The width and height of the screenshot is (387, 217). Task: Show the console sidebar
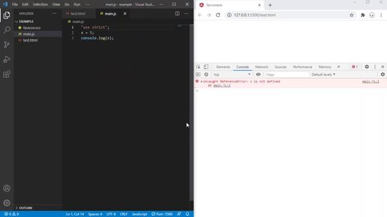coord(198,74)
